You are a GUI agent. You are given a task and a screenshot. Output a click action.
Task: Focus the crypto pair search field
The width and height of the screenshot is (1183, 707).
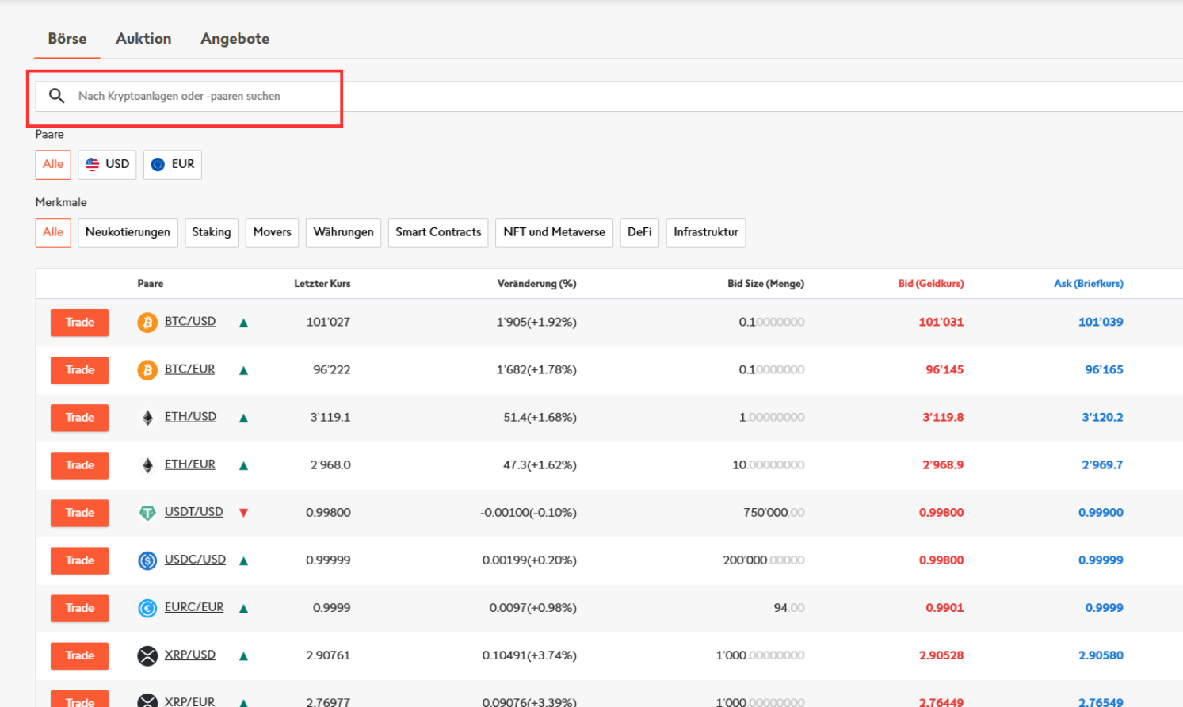[x=609, y=96]
